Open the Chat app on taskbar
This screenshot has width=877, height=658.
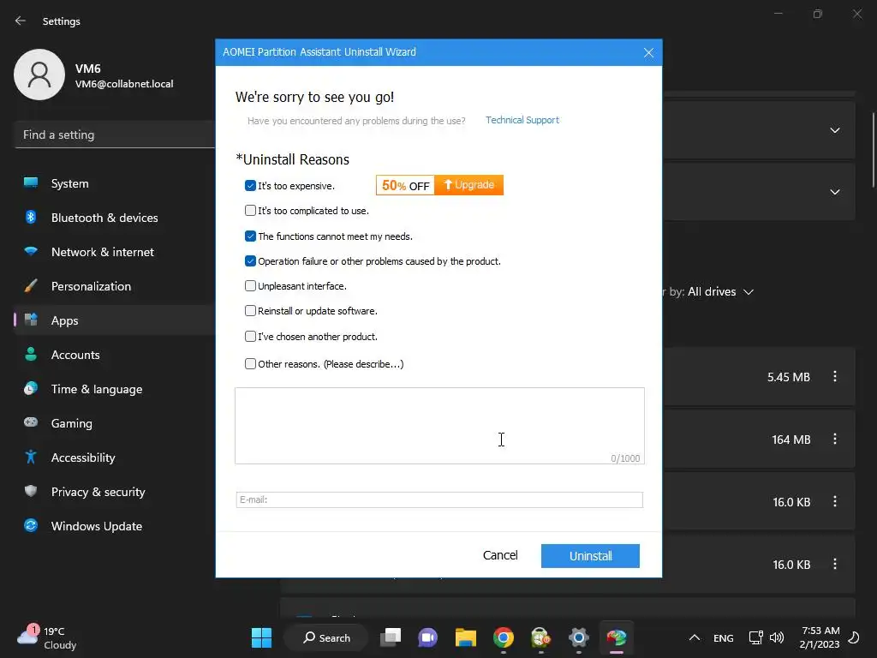[x=428, y=637]
